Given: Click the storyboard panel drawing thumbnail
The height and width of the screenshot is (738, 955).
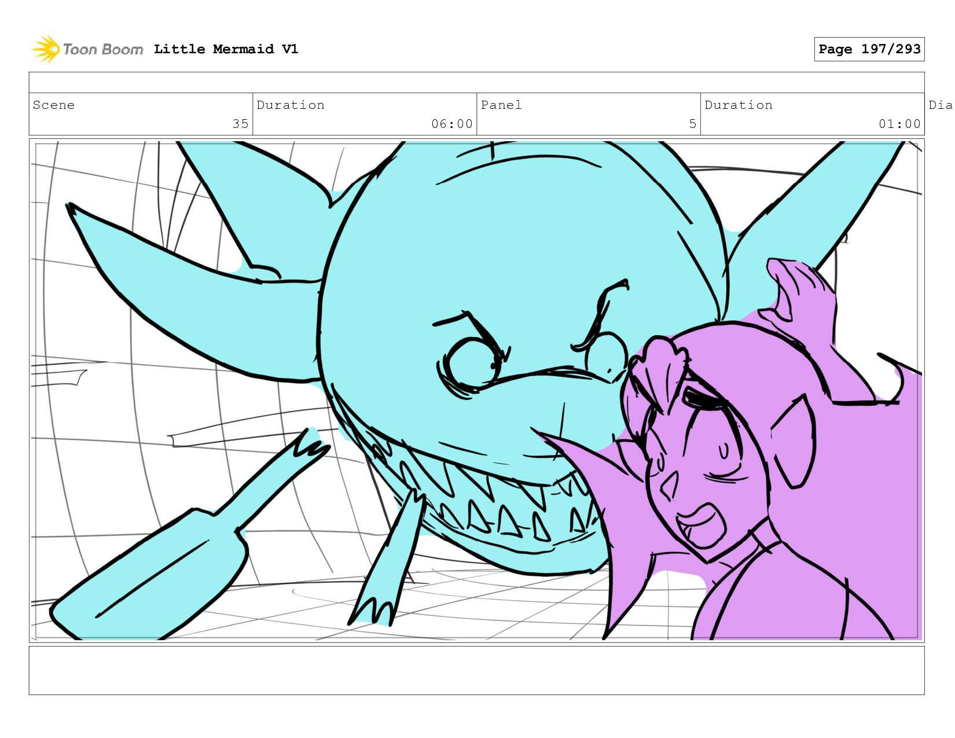Looking at the screenshot, I should click(x=477, y=391).
